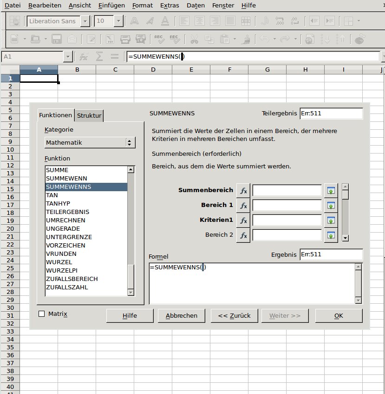This screenshot has width=385, height=394.
Task: Click the Sort Ascending icon
Action: pos(325,39)
